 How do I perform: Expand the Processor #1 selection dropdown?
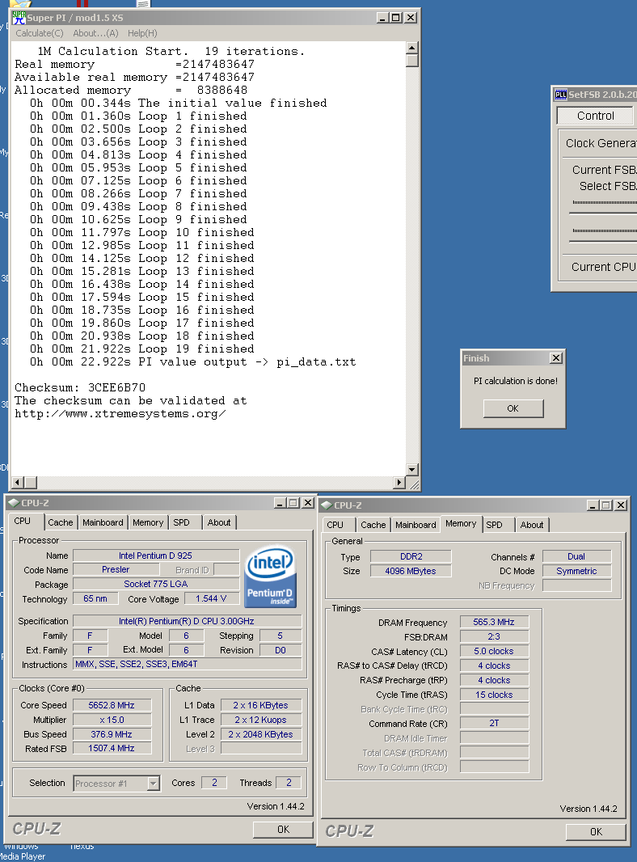154,783
